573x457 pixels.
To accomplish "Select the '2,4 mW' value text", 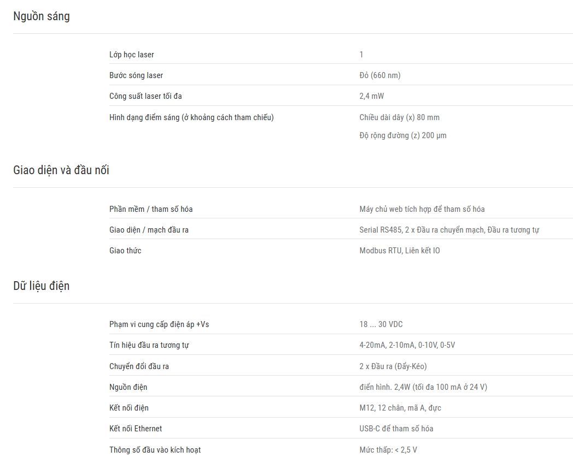I will (x=372, y=96).
